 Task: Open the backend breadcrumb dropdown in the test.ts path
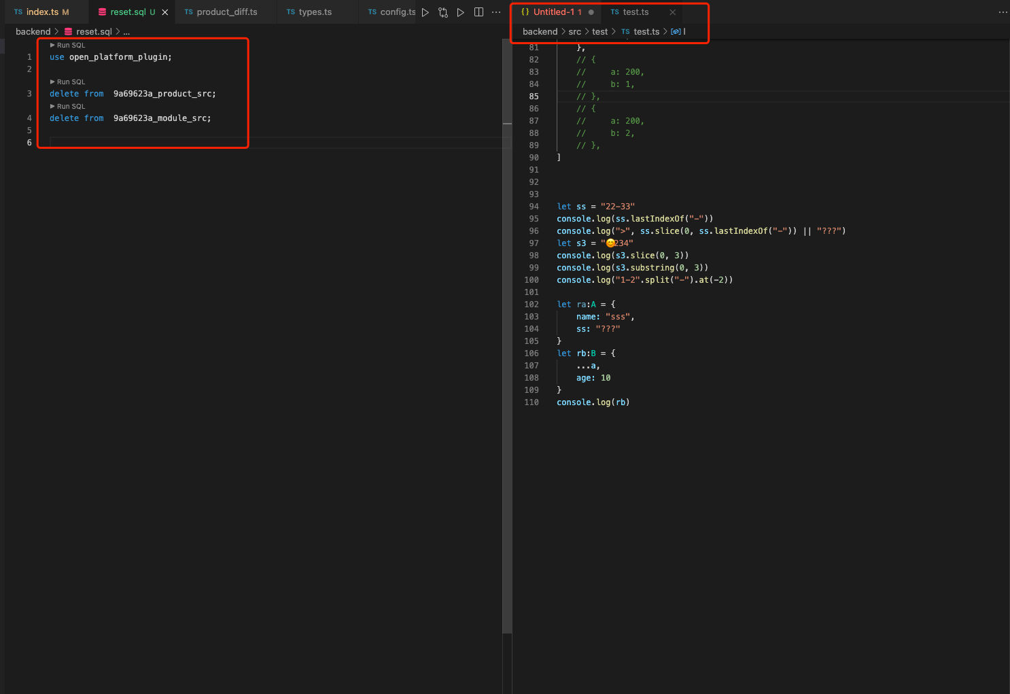coord(540,31)
